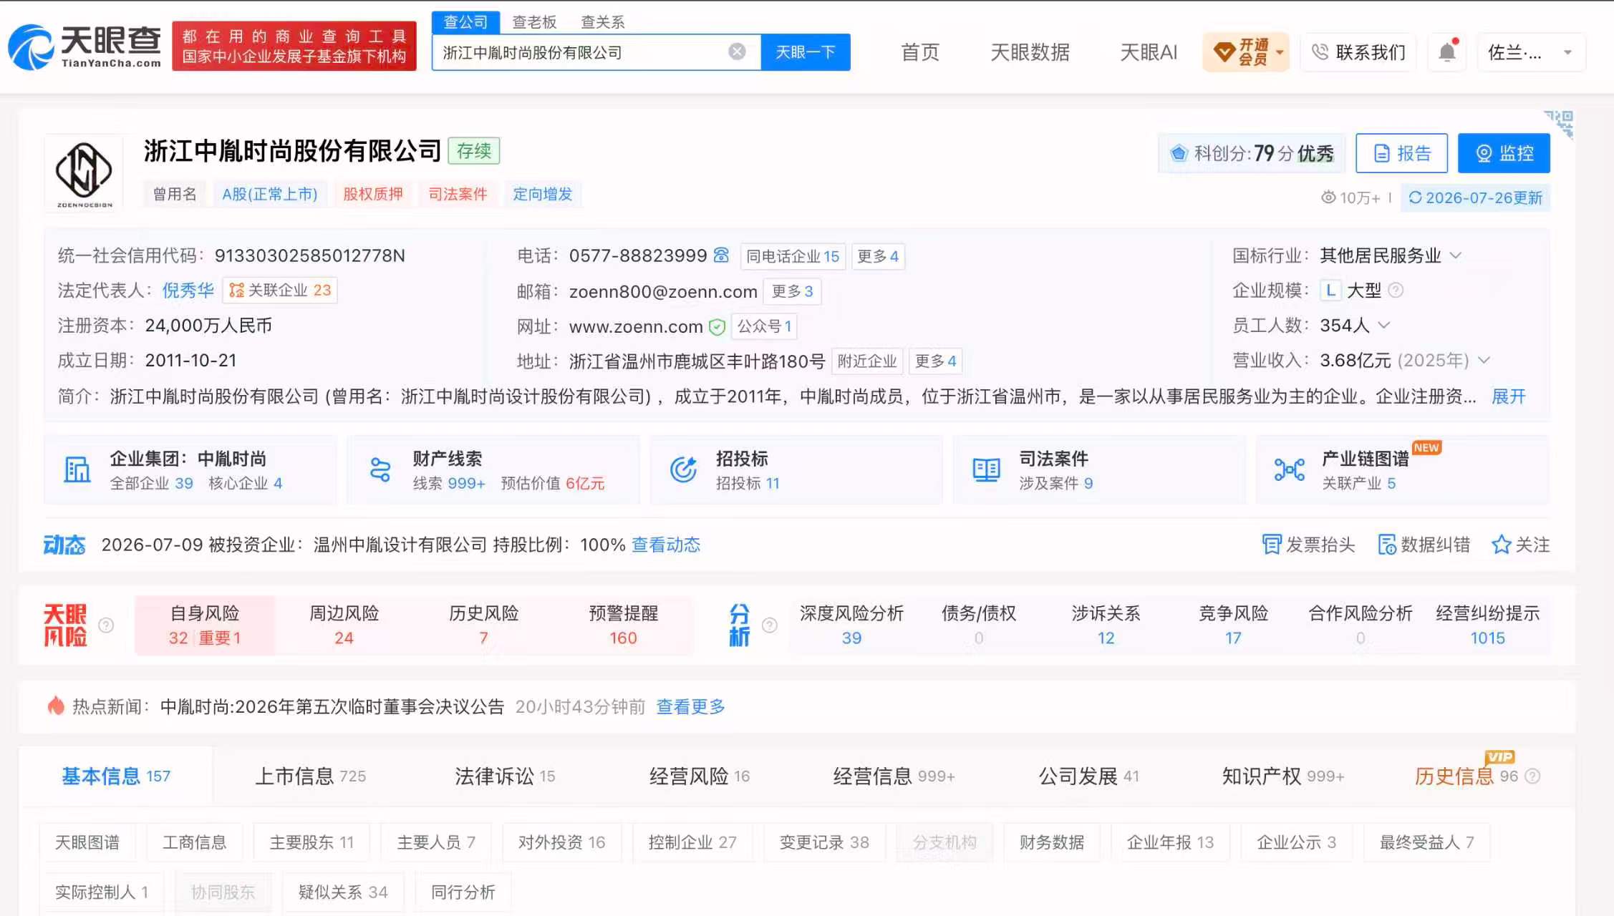Click the eye view-count icon
This screenshot has height=916, width=1614.
coord(1328,198)
